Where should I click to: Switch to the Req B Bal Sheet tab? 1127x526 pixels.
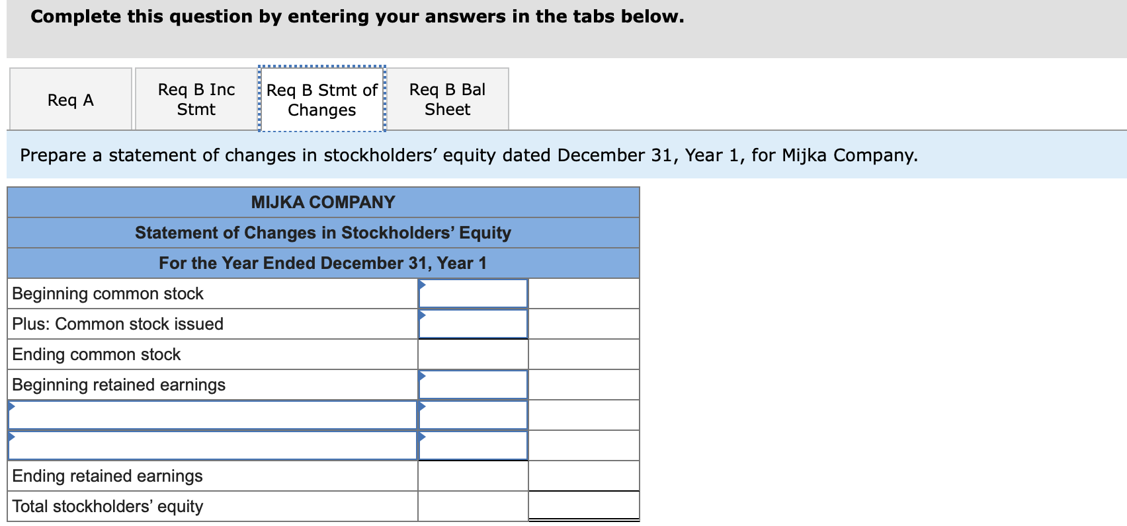446,99
